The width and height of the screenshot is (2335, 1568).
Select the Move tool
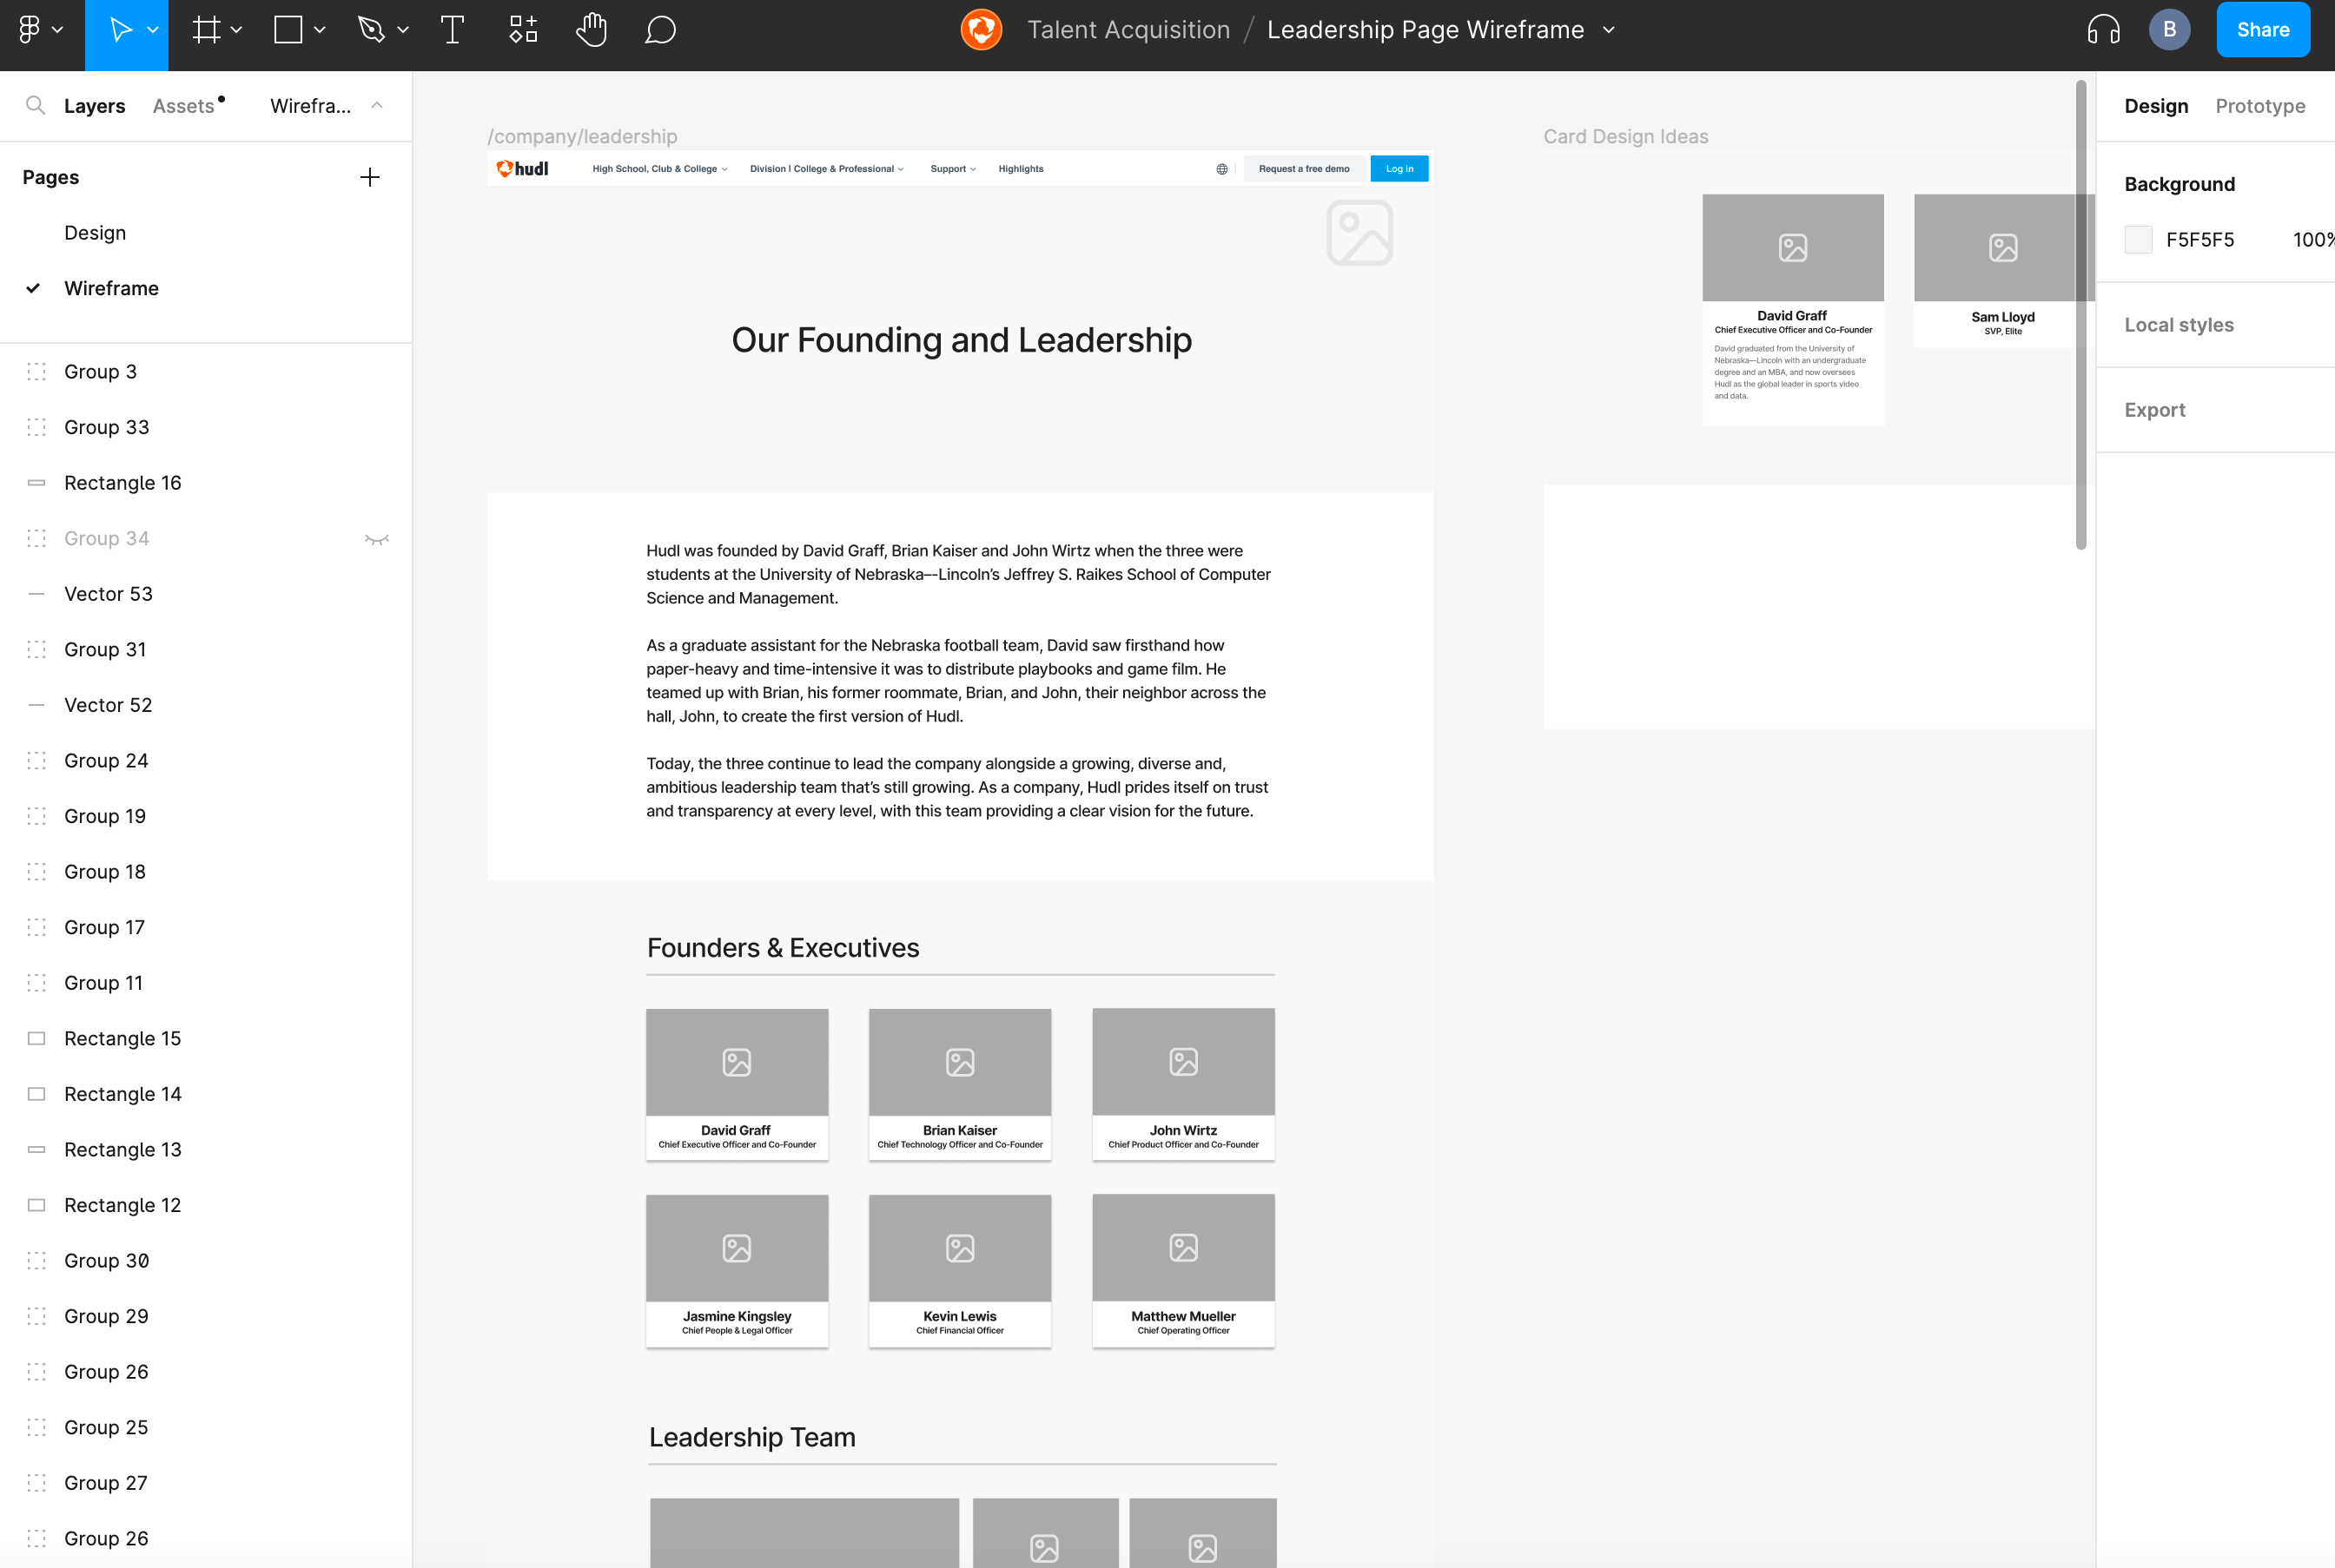119,30
